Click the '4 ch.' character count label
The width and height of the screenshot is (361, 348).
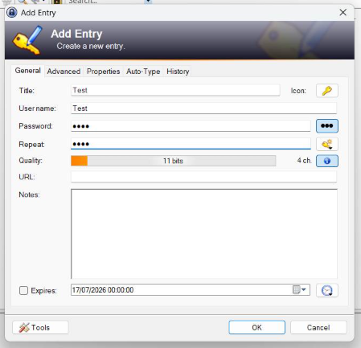pyautogui.click(x=305, y=161)
